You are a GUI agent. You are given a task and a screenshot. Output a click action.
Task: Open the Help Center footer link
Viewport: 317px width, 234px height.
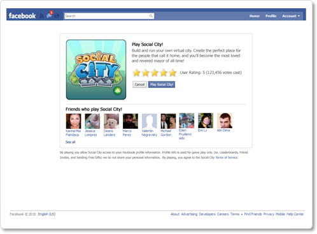coord(295,214)
